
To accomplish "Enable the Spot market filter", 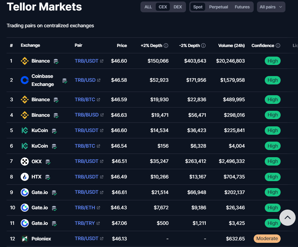I will [x=198, y=7].
